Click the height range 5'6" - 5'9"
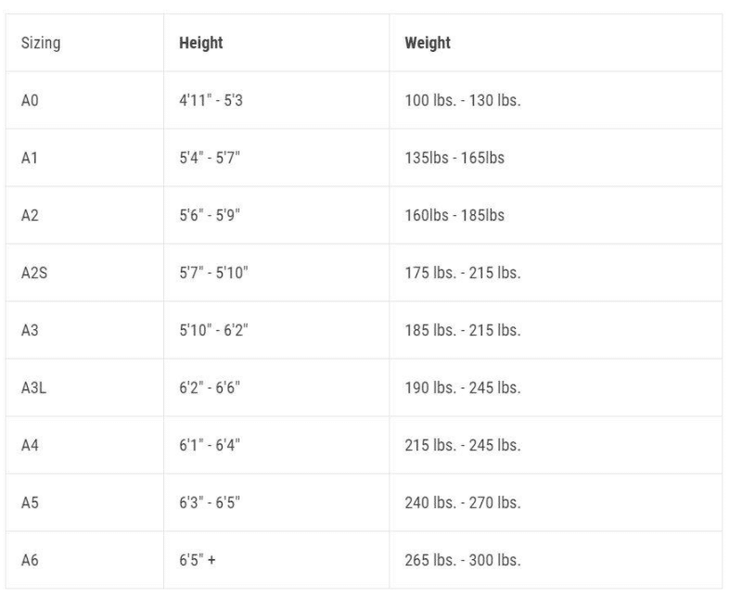This screenshot has height=597, width=729. pyautogui.click(x=210, y=215)
